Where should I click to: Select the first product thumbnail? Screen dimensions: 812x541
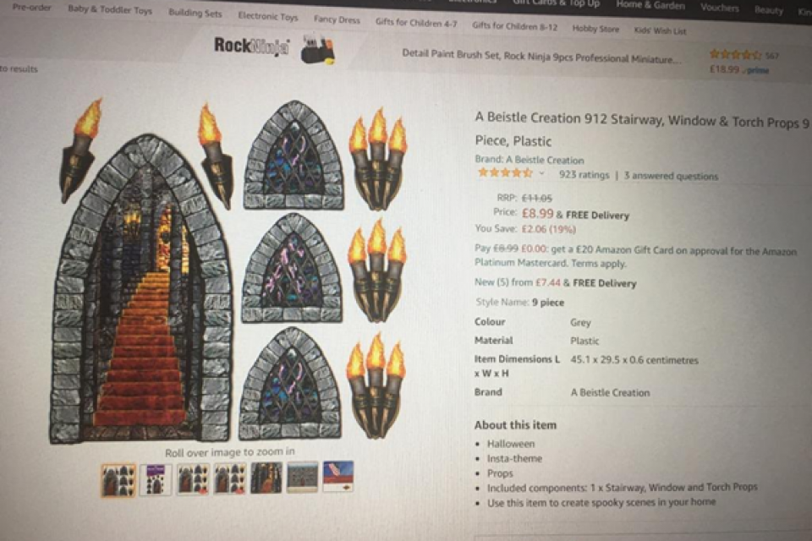tap(118, 480)
